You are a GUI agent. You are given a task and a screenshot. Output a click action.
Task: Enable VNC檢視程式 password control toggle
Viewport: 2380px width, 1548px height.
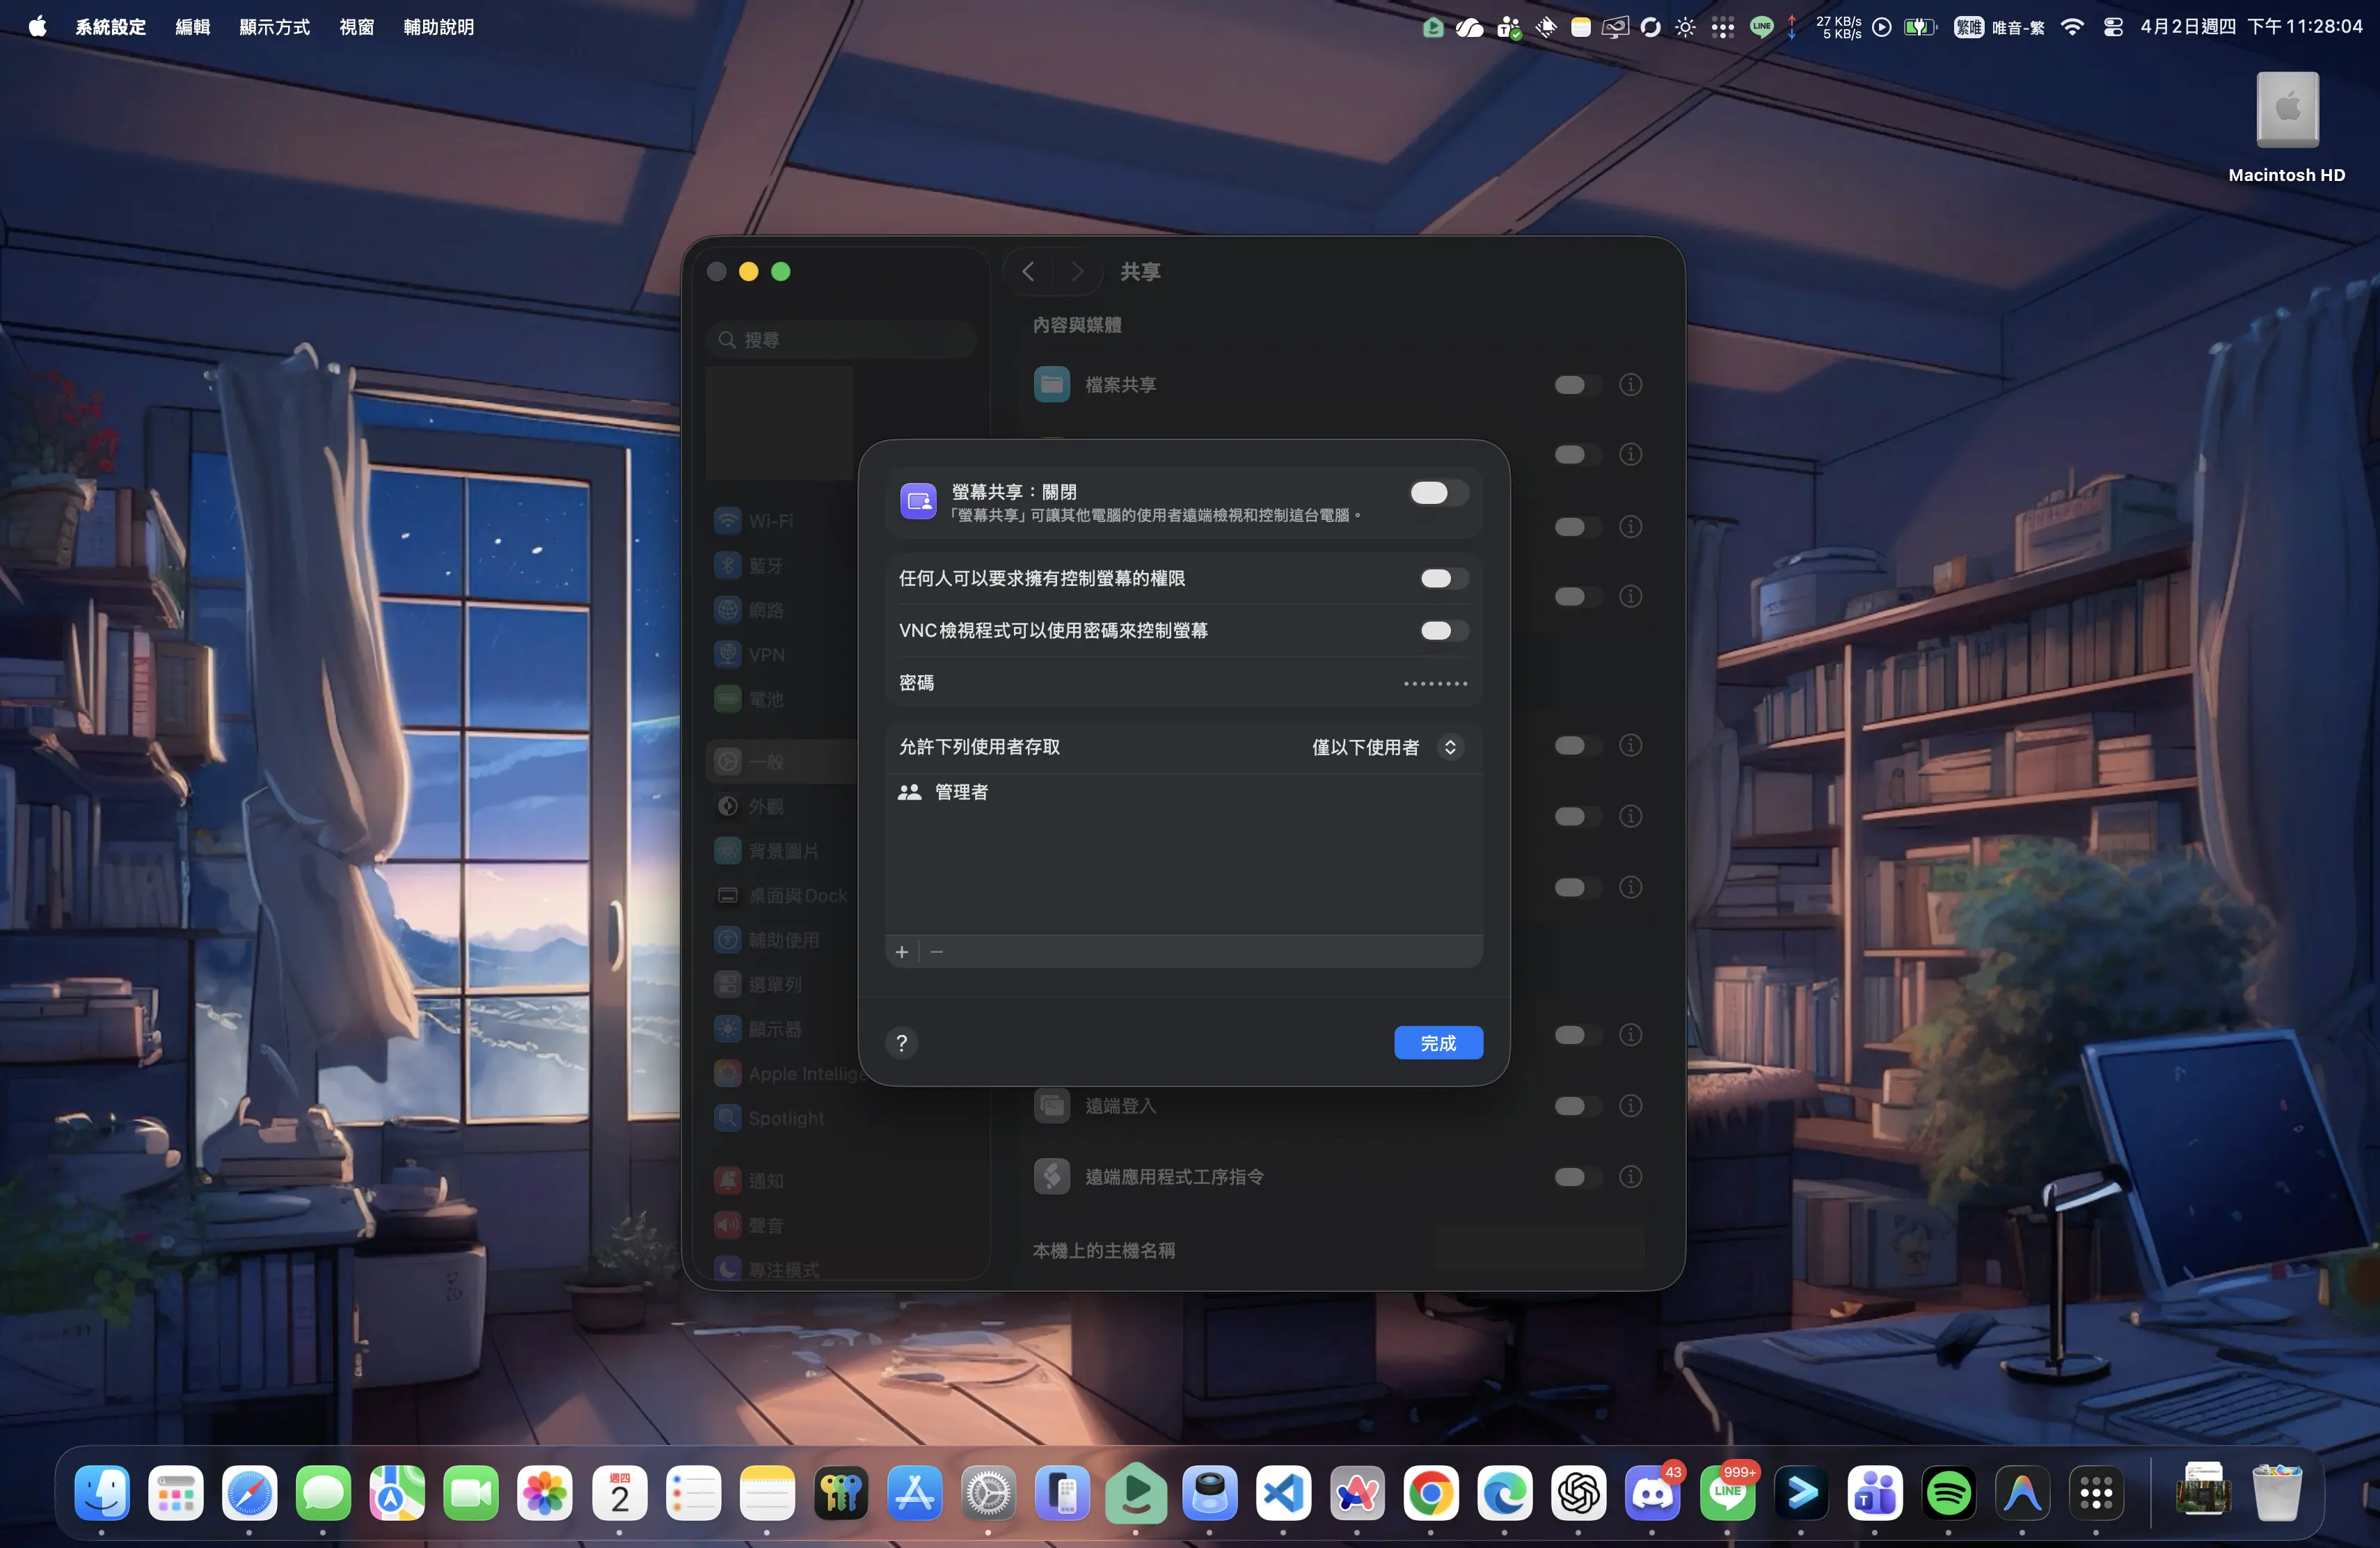click(x=1443, y=630)
